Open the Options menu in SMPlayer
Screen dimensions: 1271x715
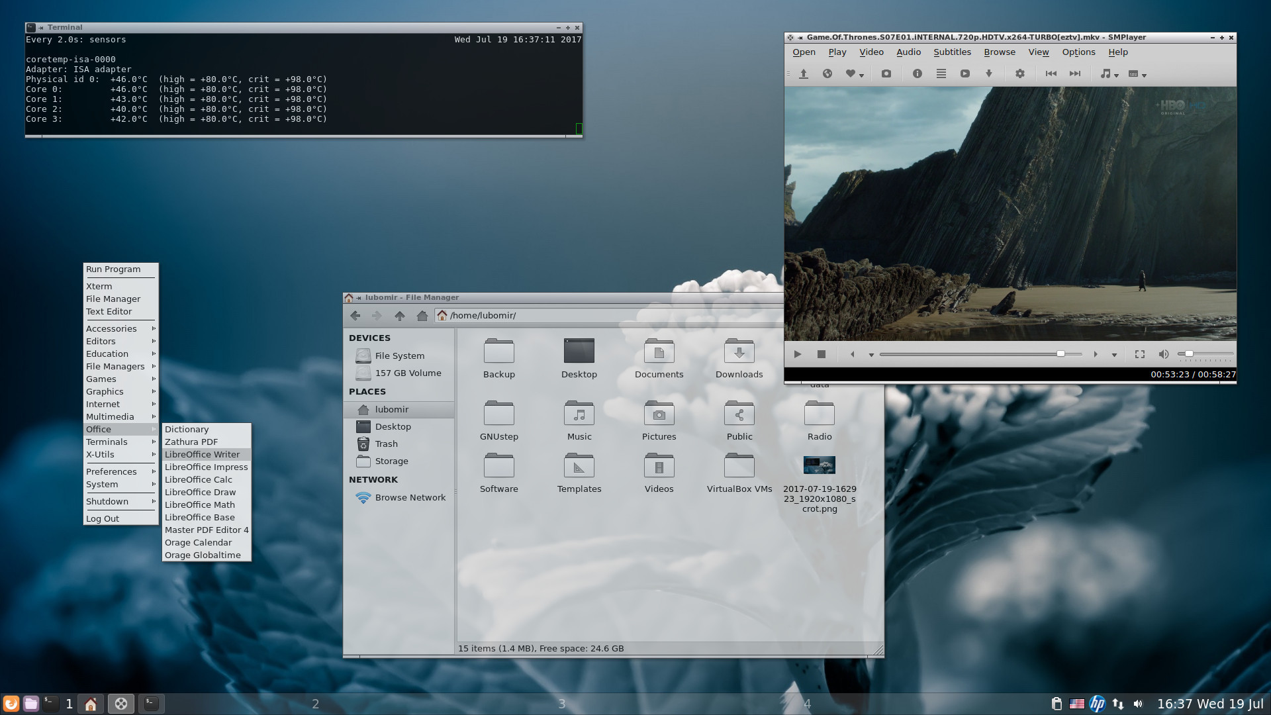[x=1078, y=52]
